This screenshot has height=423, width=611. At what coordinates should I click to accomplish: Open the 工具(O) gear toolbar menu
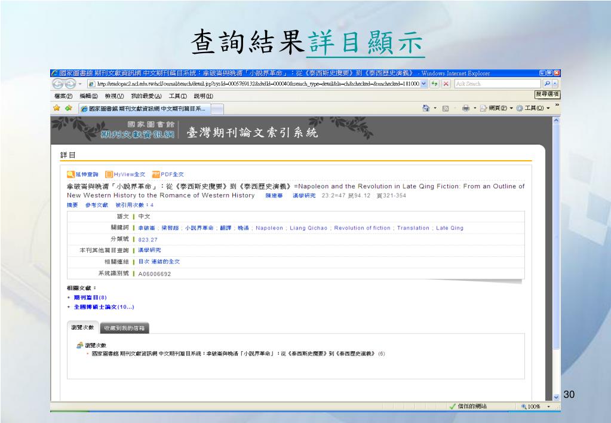(x=533, y=108)
